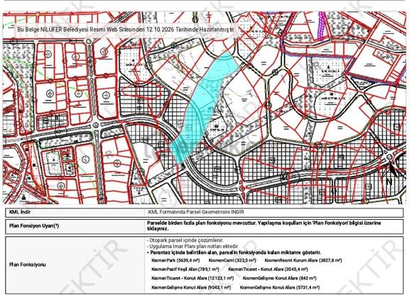
Task: Open KısmenPark (5639,4 m²) plan function
Action: point(175,260)
